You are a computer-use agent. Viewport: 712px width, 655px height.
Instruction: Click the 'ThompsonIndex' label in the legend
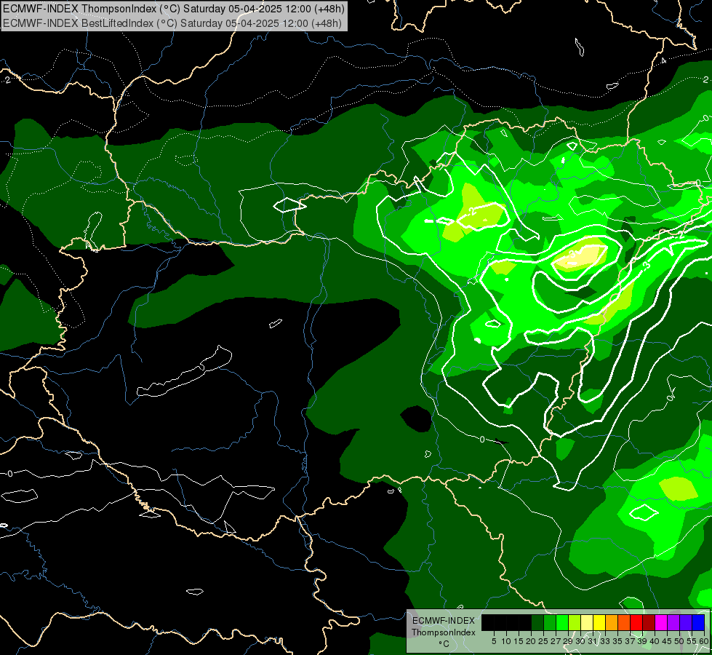(444, 632)
